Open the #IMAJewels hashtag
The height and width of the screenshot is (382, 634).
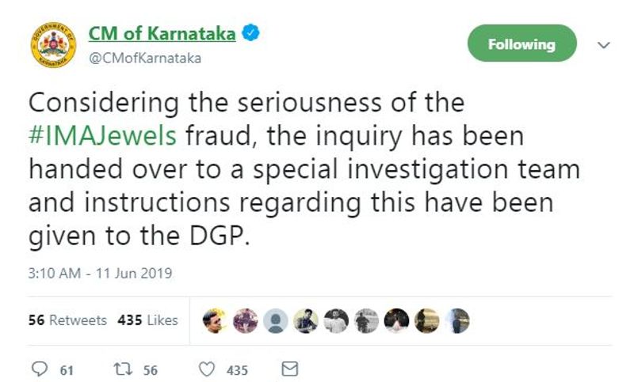102,135
